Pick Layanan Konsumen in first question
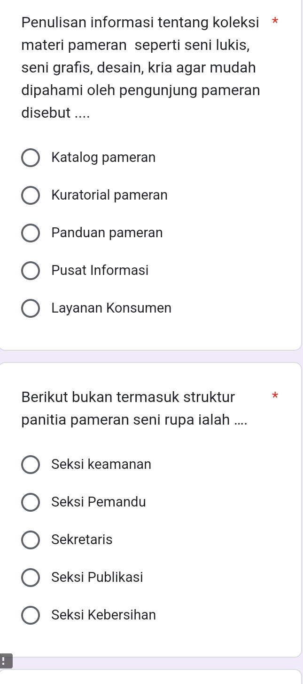Image resolution: width=303 pixels, height=684 pixels. coord(30,308)
